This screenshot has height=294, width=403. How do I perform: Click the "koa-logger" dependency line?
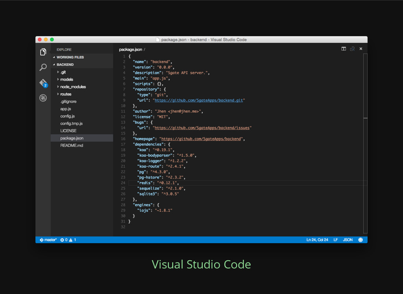point(163,161)
